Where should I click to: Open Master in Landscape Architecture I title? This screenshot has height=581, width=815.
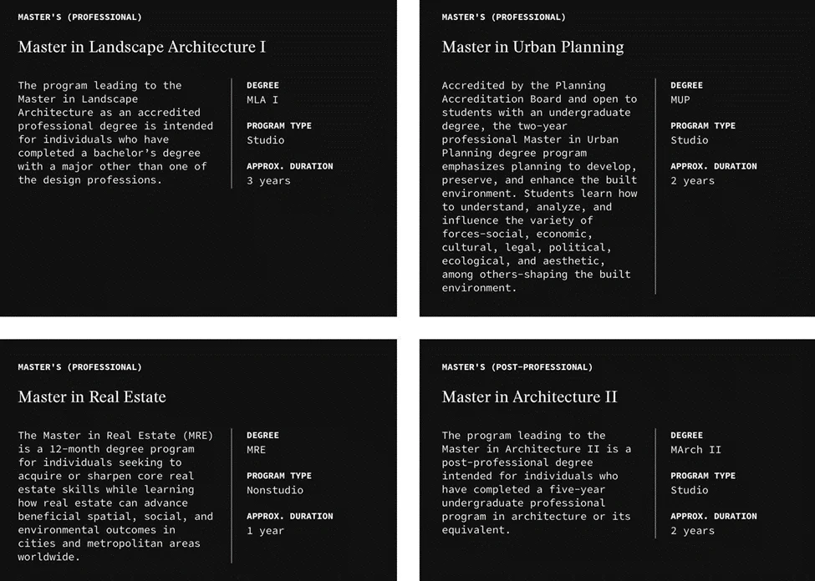click(x=142, y=48)
